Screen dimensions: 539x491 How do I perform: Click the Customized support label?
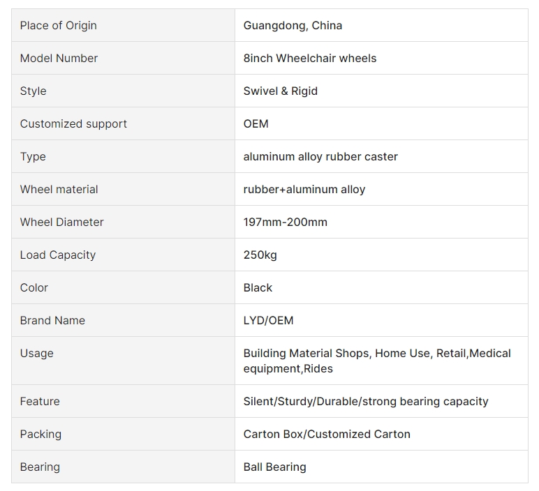pyautogui.click(x=73, y=123)
